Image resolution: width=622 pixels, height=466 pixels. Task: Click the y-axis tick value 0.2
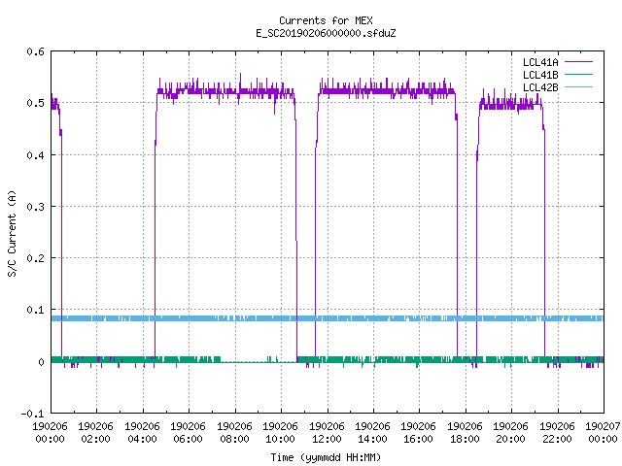(x=36, y=258)
